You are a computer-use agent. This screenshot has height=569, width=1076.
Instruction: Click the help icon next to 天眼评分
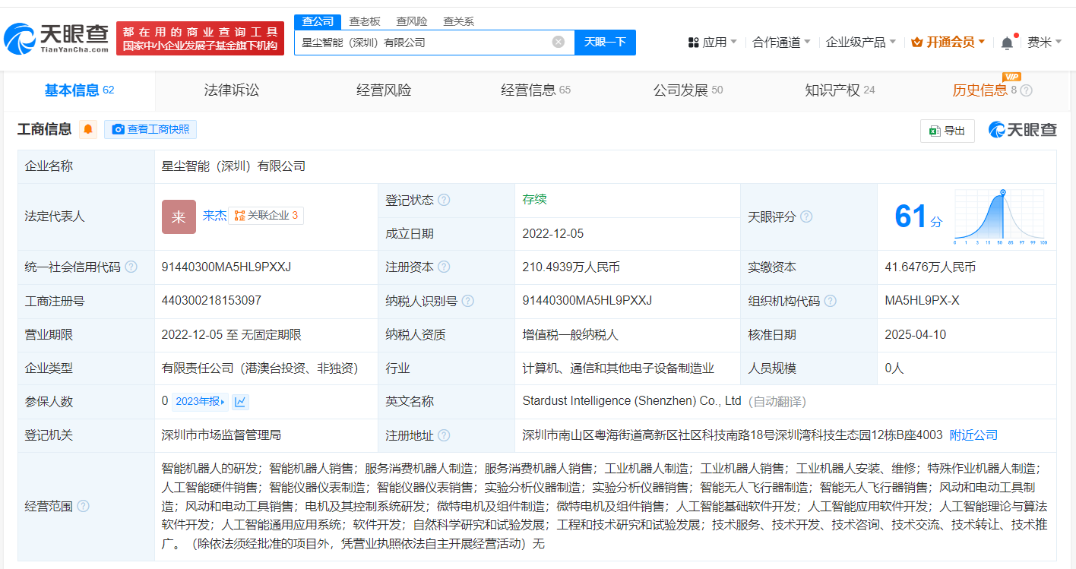(806, 217)
